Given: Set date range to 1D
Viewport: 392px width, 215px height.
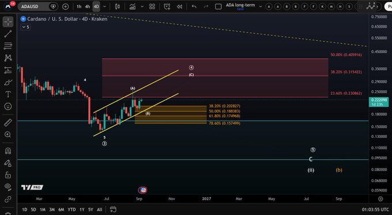Looking at the screenshot, I should click(24, 209).
